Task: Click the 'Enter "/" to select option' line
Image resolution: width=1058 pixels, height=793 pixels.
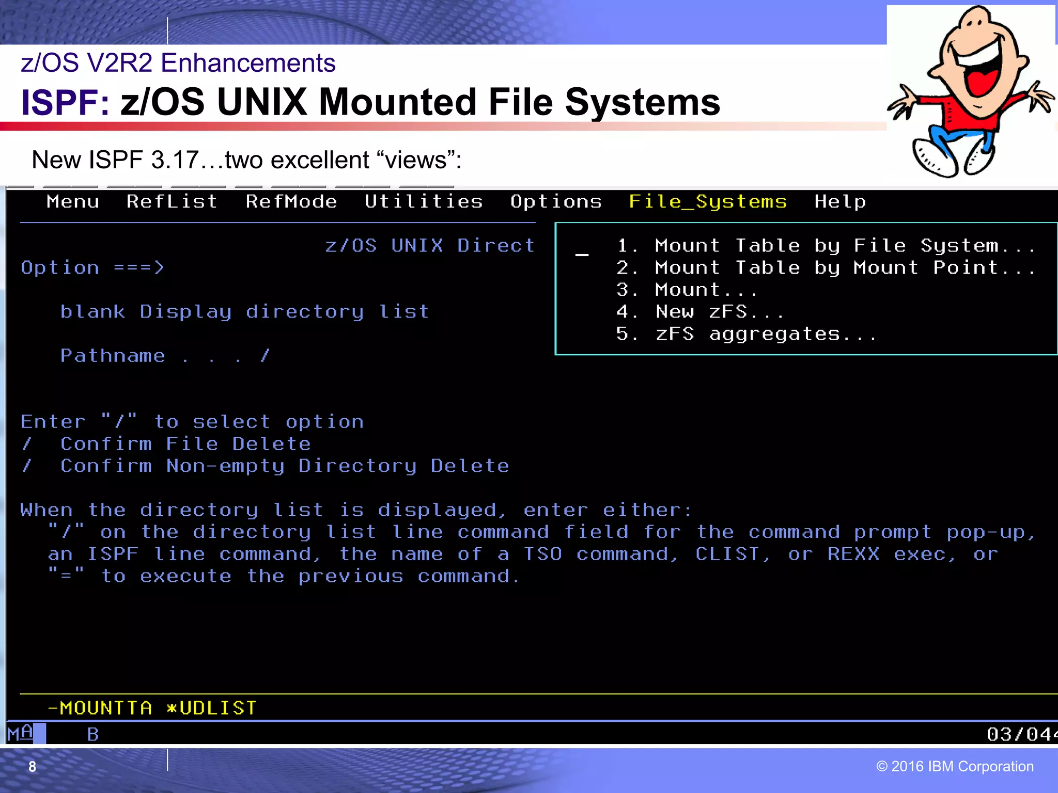Action: click(192, 422)
